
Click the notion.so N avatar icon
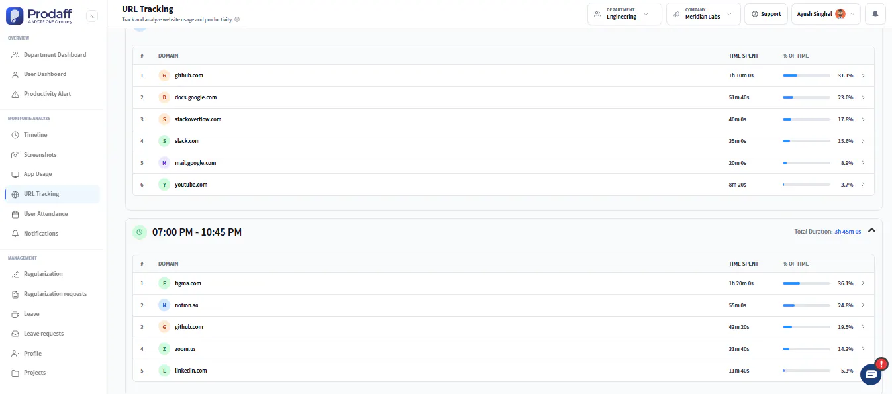point(164,305)
